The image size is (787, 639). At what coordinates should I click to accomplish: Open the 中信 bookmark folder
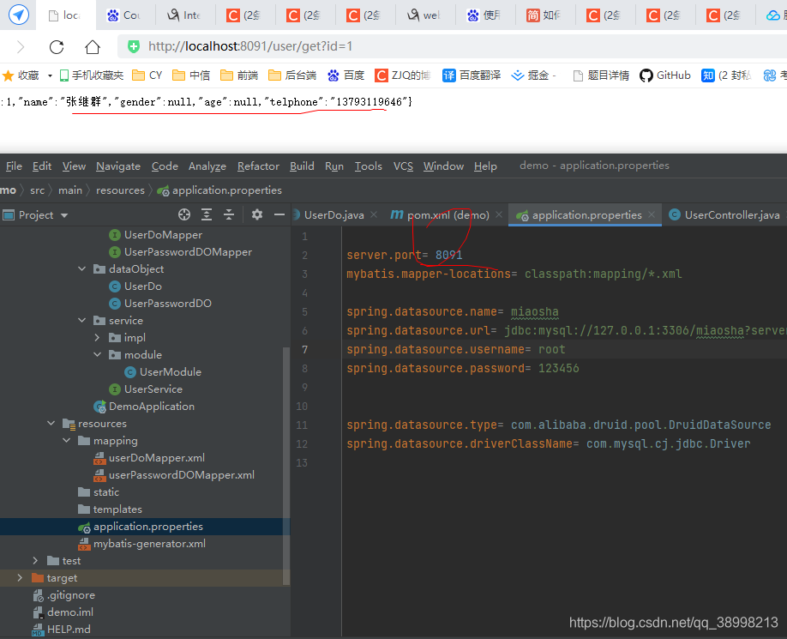pos(191,75)
